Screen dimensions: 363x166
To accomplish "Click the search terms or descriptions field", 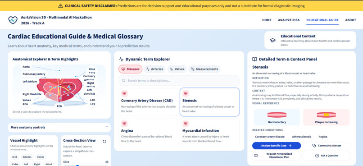I will coord(179,81).
